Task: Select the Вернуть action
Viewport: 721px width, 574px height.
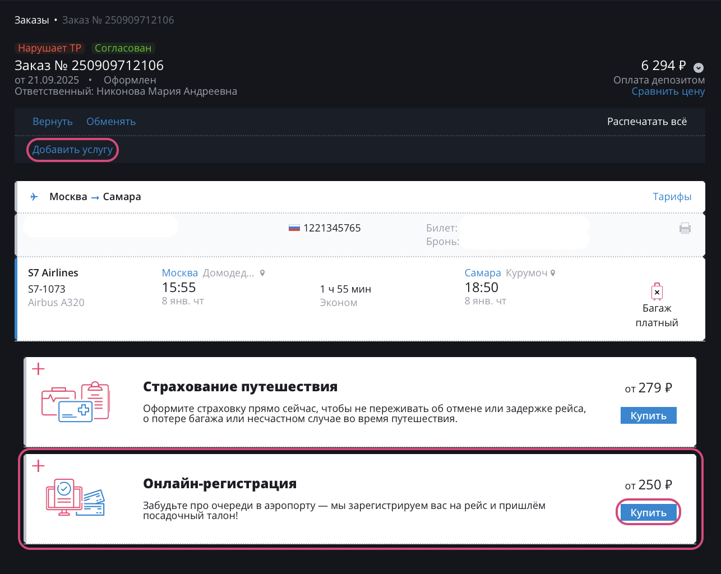Action: [53, 122]
